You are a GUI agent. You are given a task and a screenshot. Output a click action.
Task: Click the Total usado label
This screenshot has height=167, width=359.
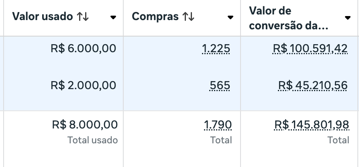[x=92, y=140]
